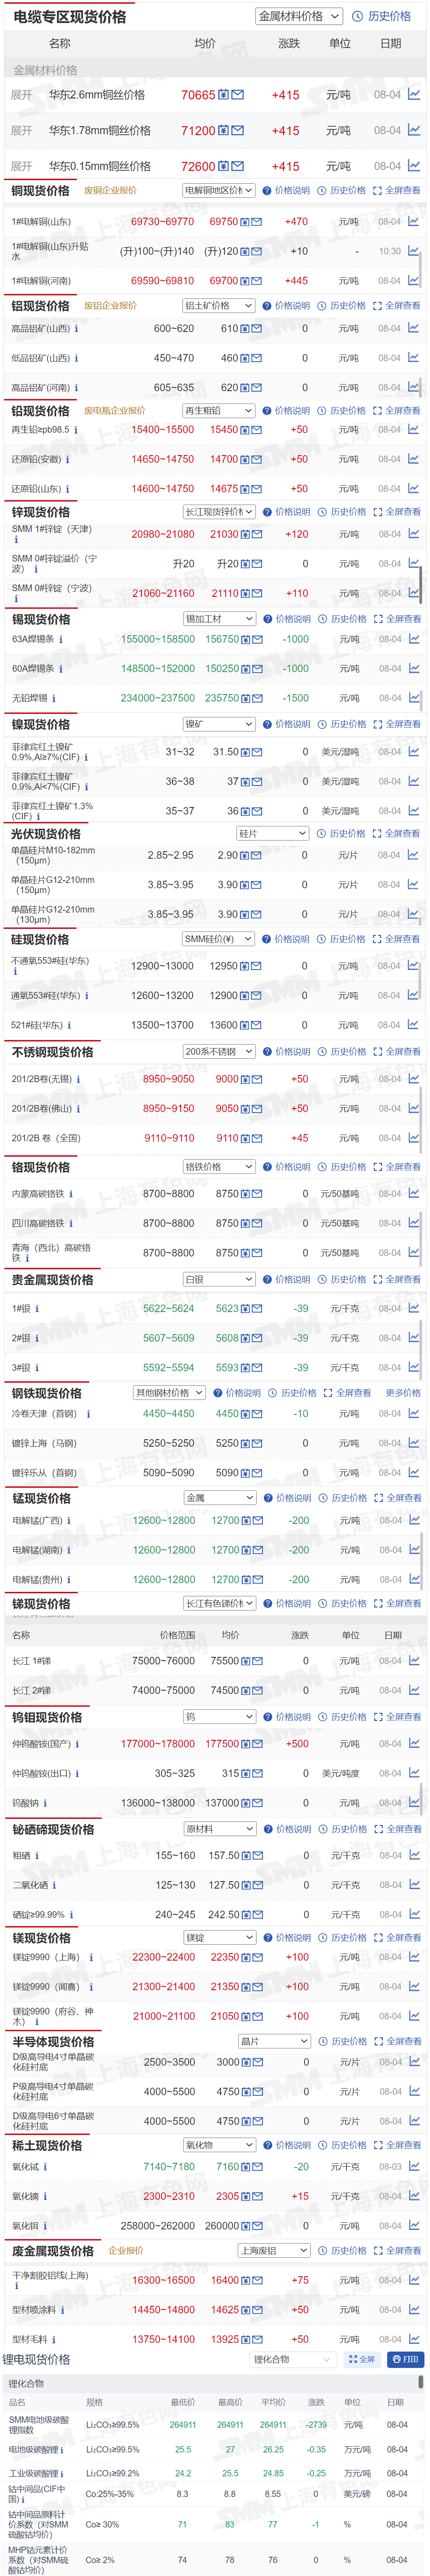Image resolution: width=430 pixels, height=2576 pixels.
Task: Click 废电瓶企业报价 link
Action: click(114, 410)
